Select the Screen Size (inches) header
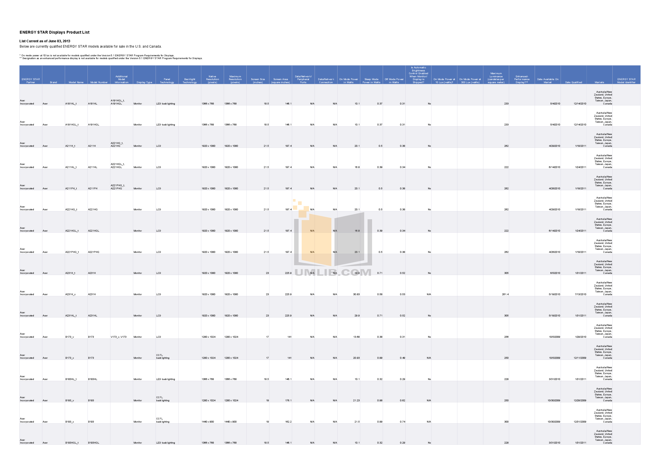 tap(258, 81)
